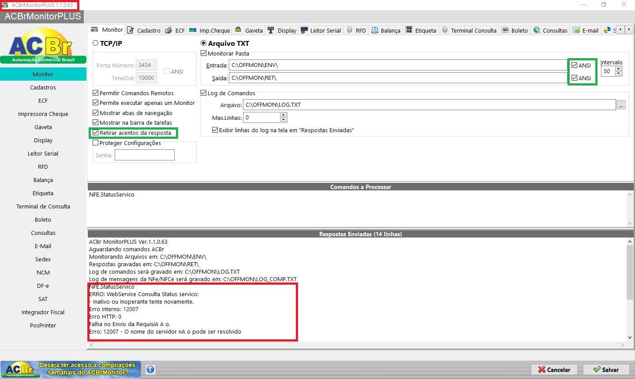Click the Imp.Cheque tab icon
Image resolution: width=635 pixels, height=379 pixels.
coord(193,30)
